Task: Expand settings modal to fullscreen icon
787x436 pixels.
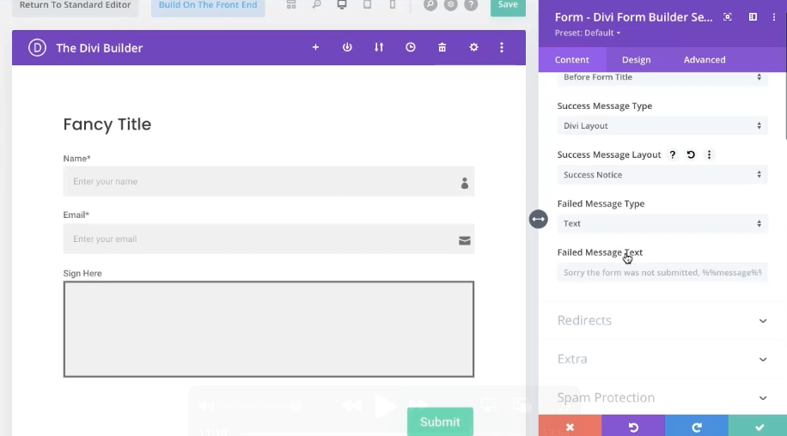Action: pyautogui.click(x=727, y=17)
